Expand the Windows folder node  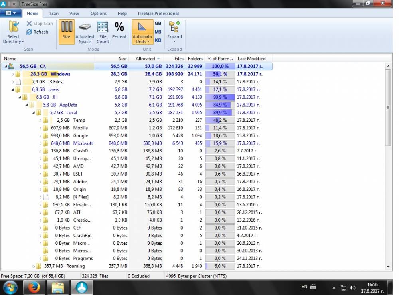coord(13,74)
